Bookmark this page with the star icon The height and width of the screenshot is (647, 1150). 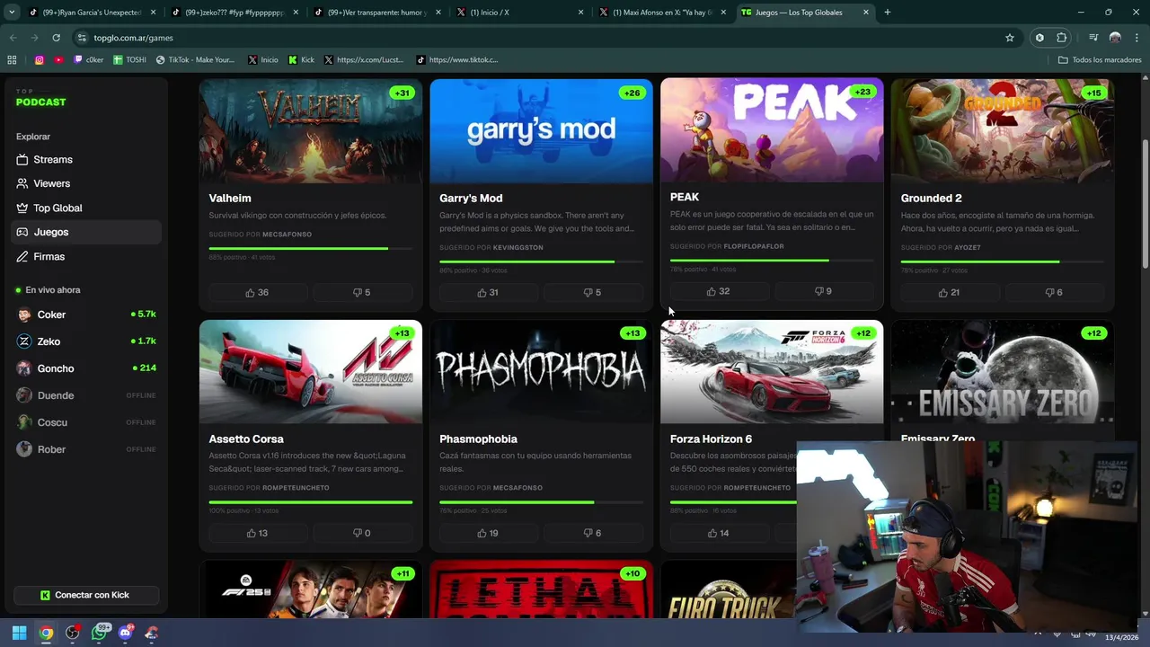coord(1010,38)
